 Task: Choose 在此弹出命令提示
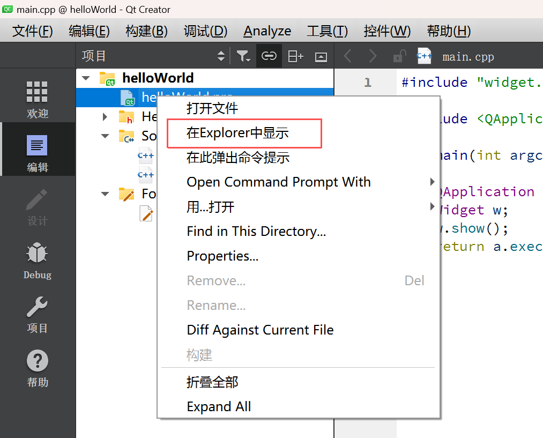pyautogui.click(x=299, y=158)
